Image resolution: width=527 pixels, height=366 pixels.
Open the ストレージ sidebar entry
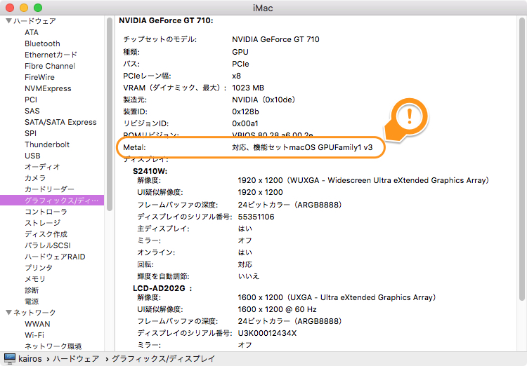point(42,223)
